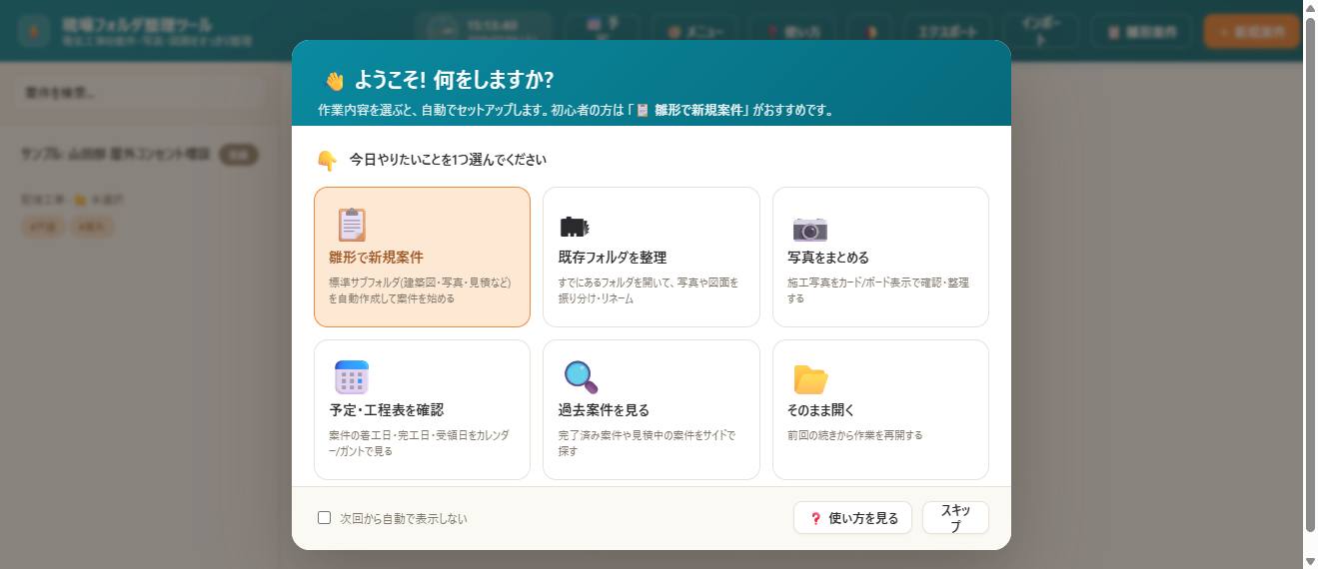Click the yellow folder icon for そのまま開く
Viewport: 1318px width, 569px height.
810,379
